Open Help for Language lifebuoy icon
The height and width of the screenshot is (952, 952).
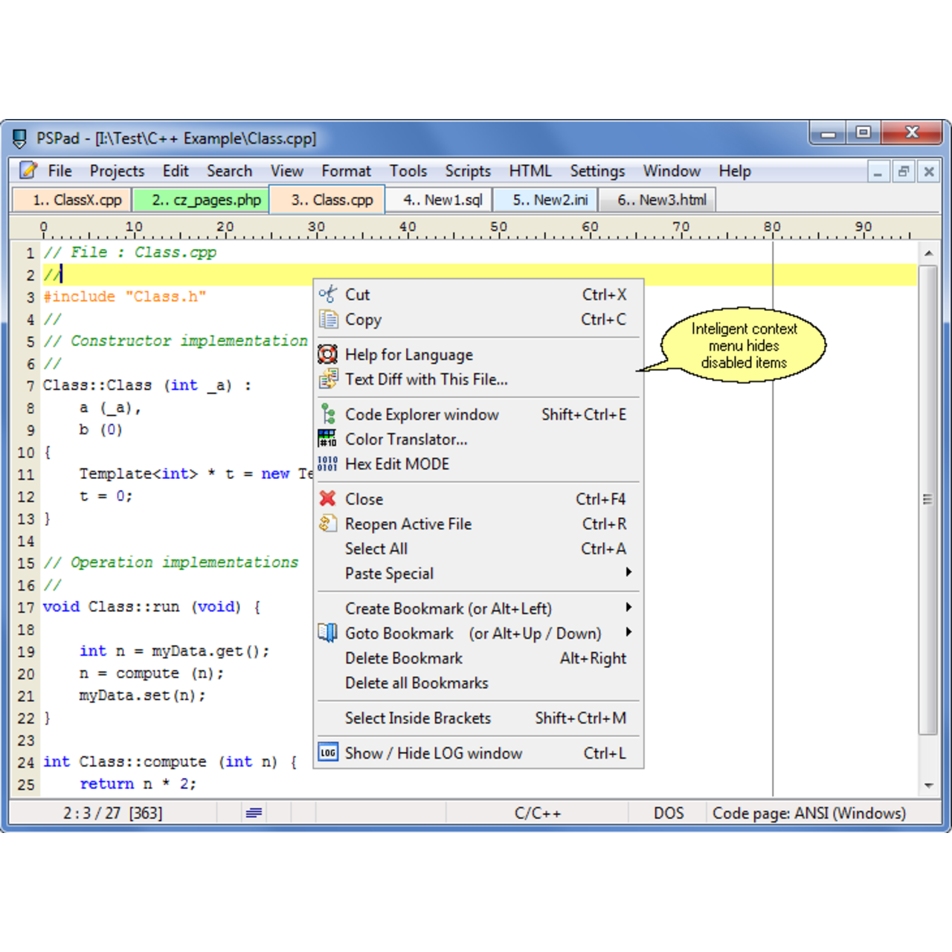tap(327, 355)
